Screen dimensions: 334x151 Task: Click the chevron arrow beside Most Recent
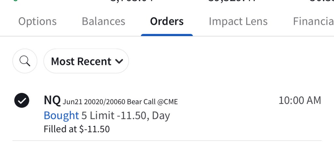point(119,61)
